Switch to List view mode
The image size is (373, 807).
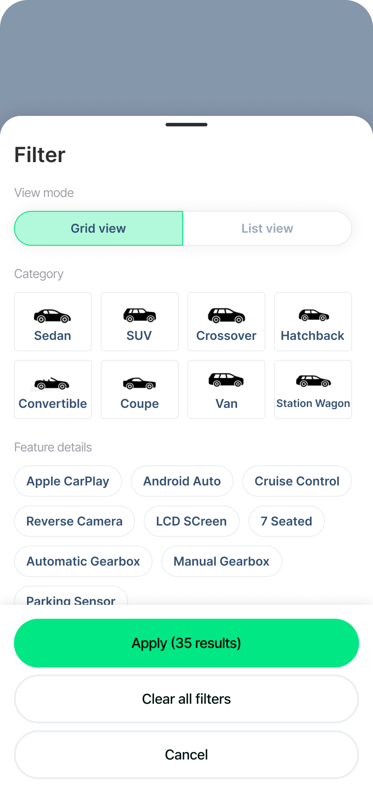pyautogui.click(x=267, y=228)
